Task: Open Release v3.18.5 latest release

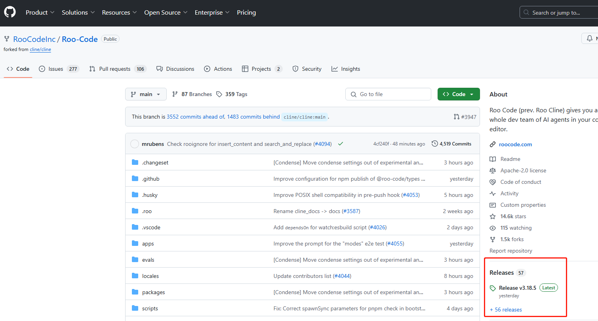Action: tap(518, 288)
